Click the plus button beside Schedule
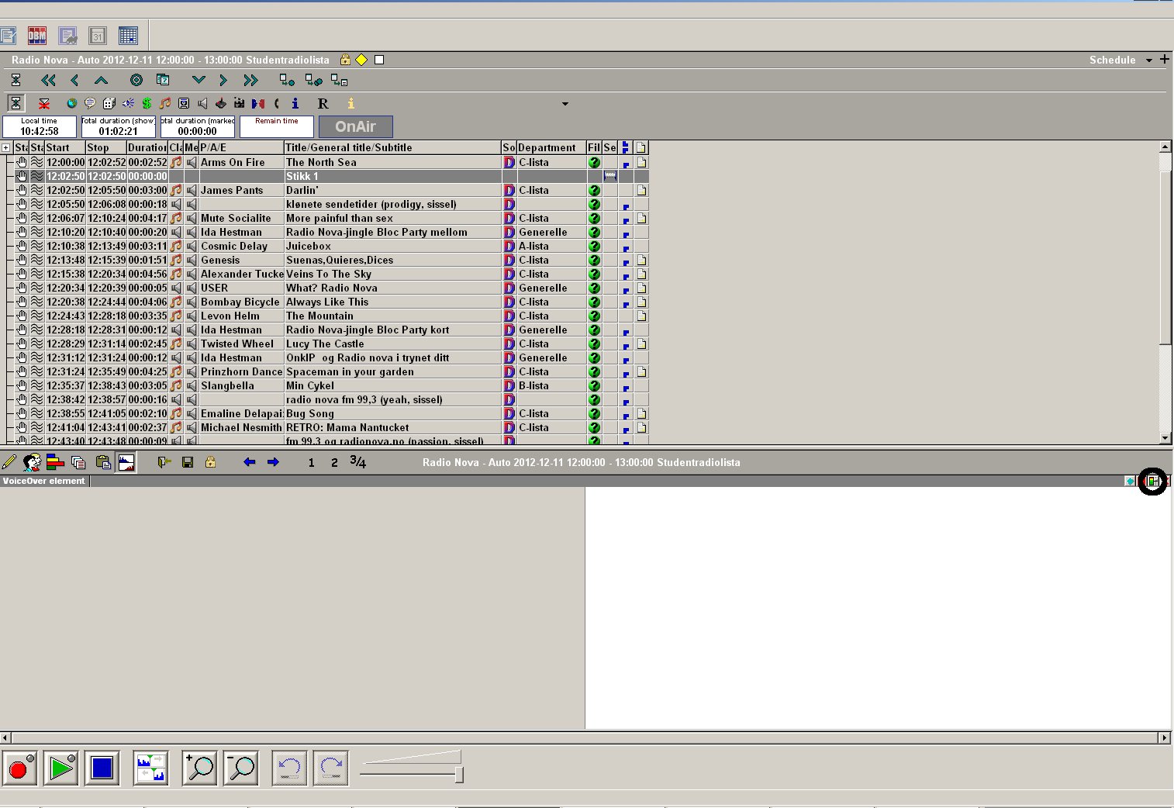 1164,59
